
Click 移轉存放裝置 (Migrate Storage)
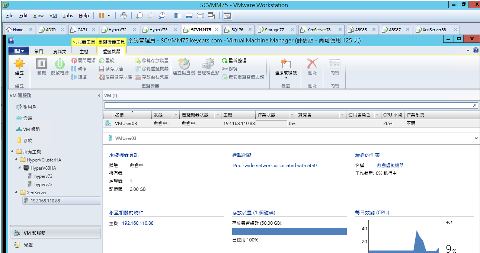click(x=152, y=60)
